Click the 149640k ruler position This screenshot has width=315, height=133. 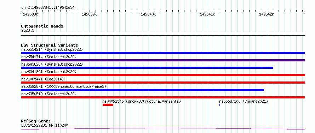tap(148, 14)
